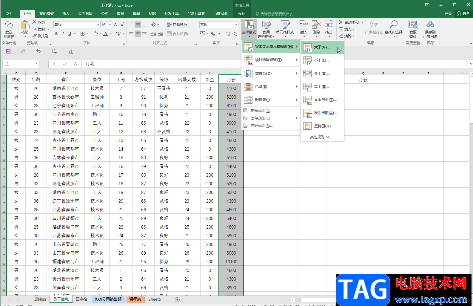473x306 pixels.
Task: Open the font name dropdown
Action: point(98,25)
